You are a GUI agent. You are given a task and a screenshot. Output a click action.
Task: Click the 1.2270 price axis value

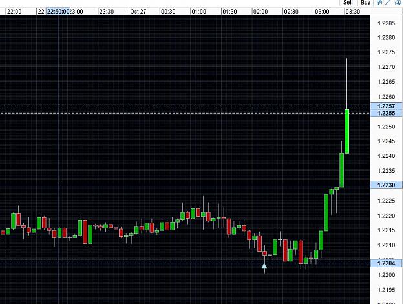[x=386, y=67]
